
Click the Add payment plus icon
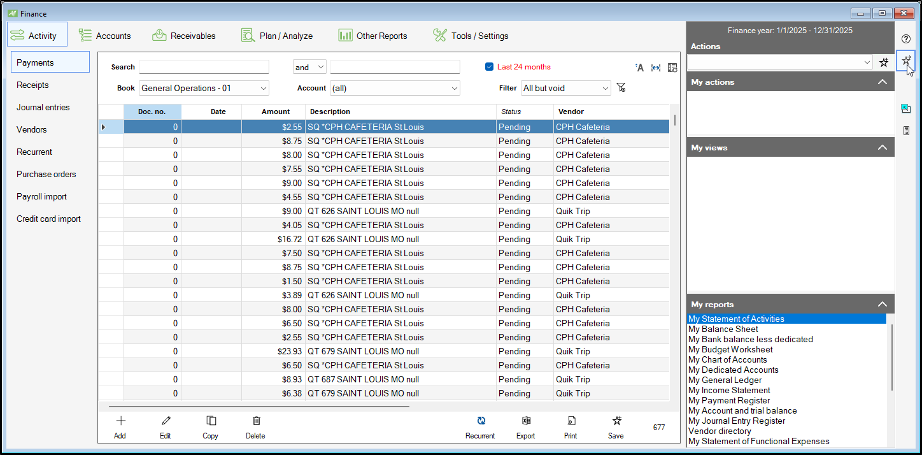point(120,421)
